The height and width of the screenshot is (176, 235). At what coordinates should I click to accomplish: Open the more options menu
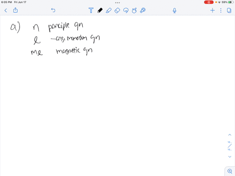pyautogui.click(x=221, y=11)
